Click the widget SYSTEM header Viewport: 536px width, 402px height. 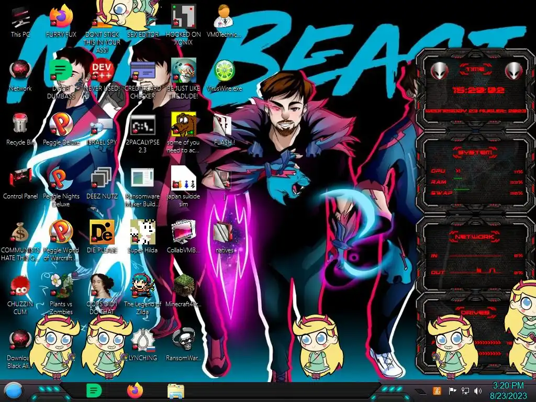475,152
